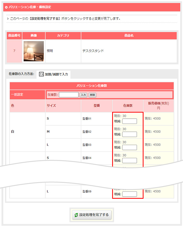Click 現在: 4500 price for 型番03
The image size is (183, 227).
[x=153, y=145]
